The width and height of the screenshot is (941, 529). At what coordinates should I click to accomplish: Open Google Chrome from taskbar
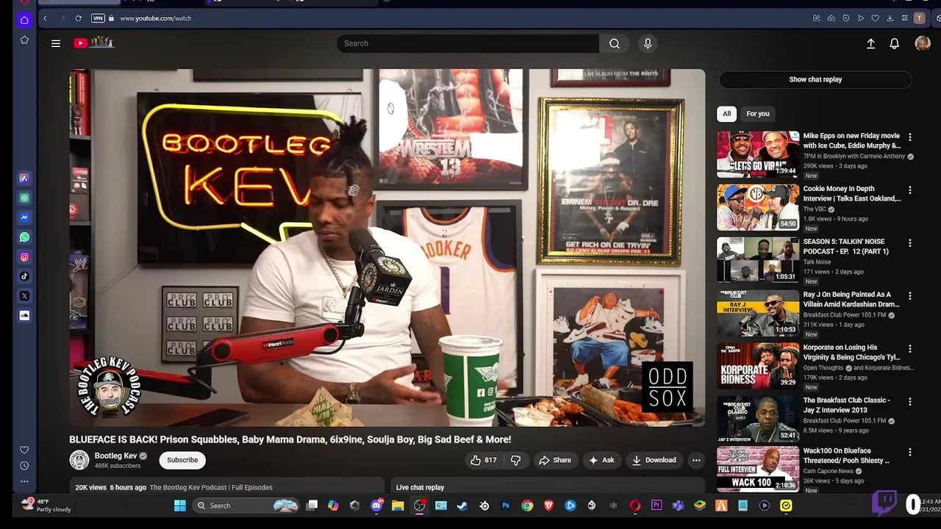(527, 505)
